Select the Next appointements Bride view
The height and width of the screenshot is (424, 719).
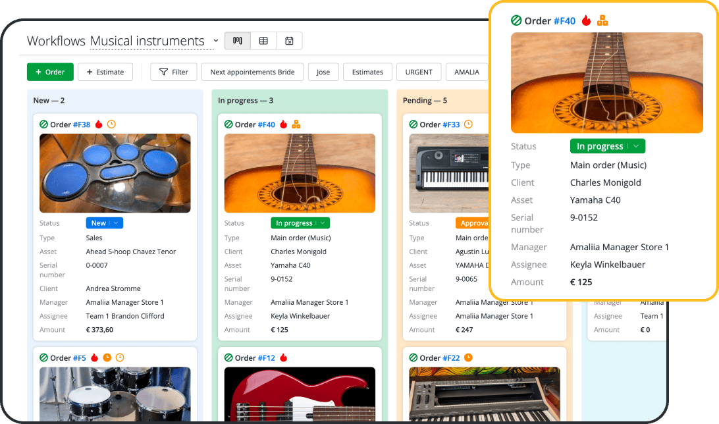pyautogui.click(x=252, y=72)
